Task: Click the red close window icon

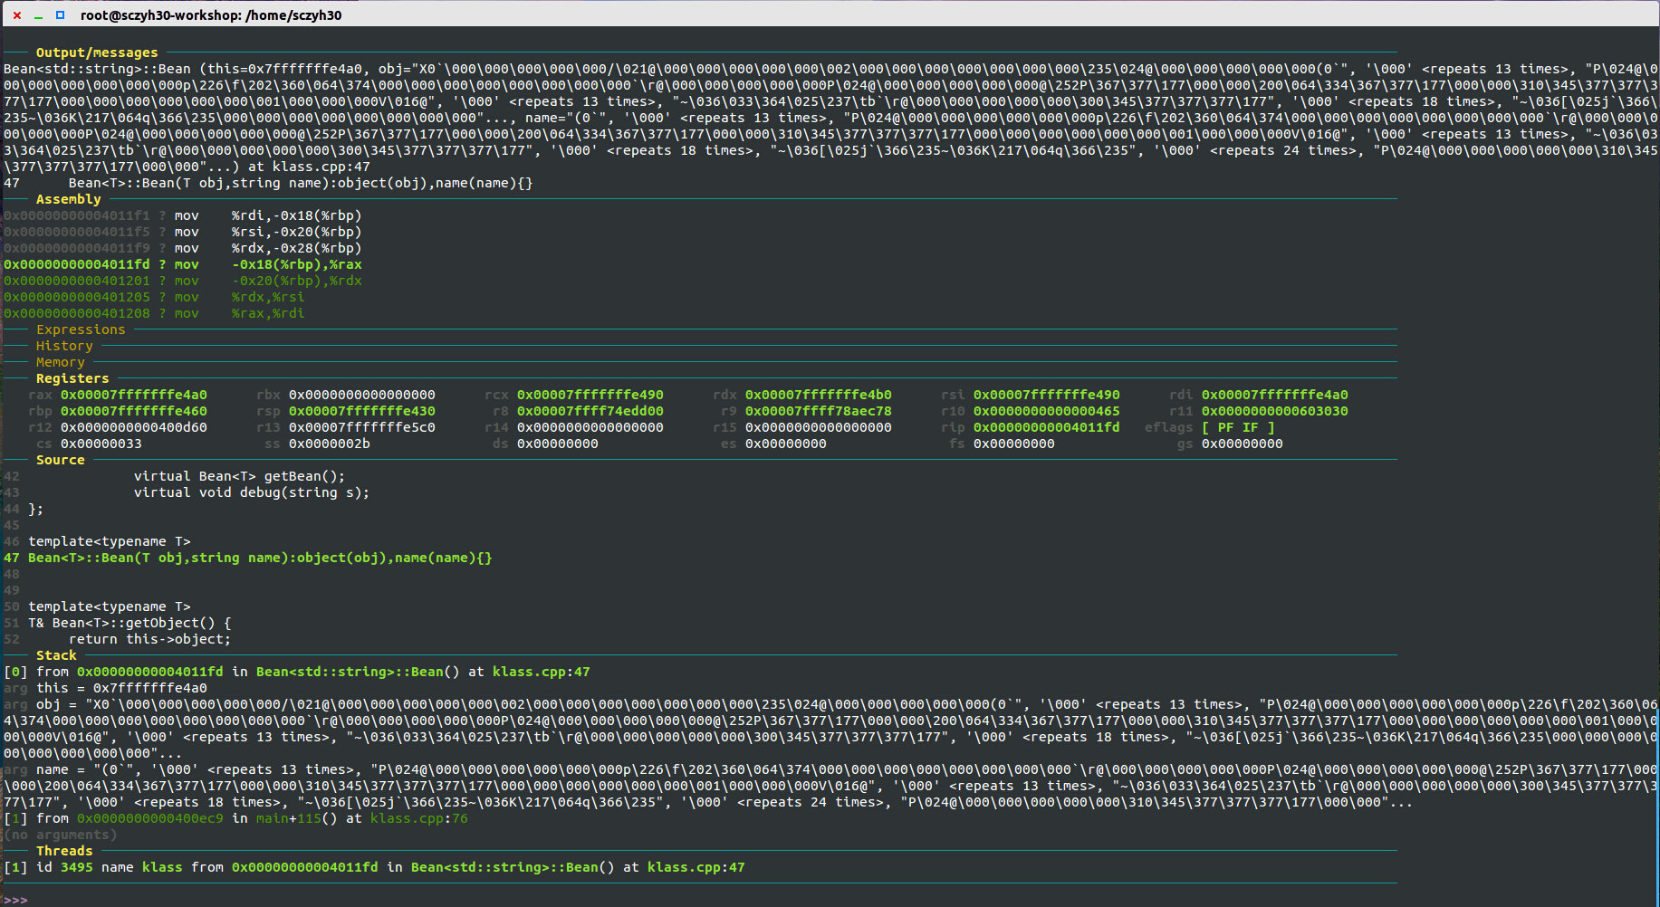Action: click(x=16, y=15)
